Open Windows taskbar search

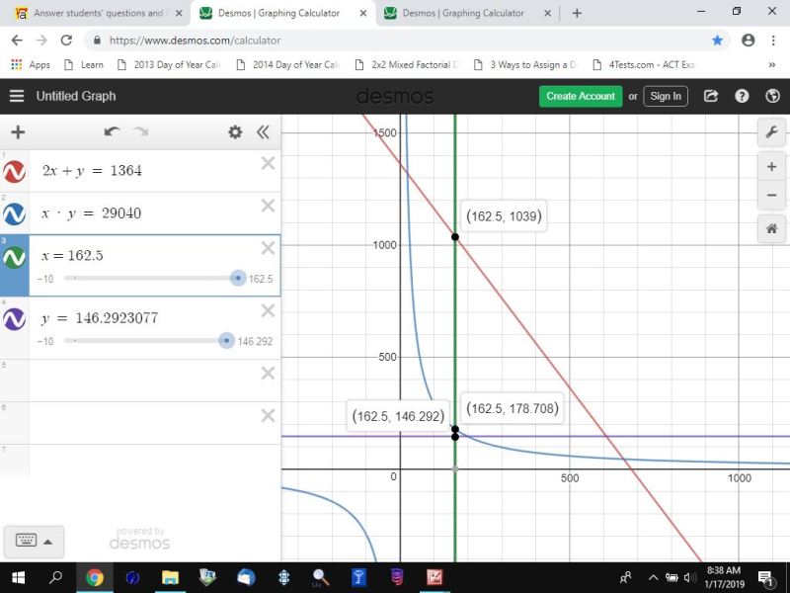55,577
